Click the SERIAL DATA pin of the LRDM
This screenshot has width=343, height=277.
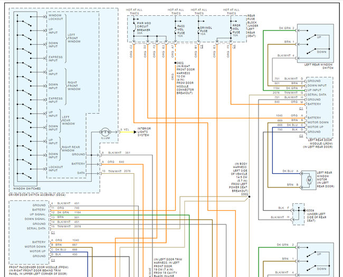click(x=317, y=95)
